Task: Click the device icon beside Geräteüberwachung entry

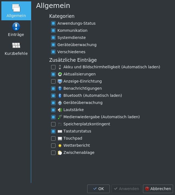Action: pyautogui.click(x=60, y=103)
